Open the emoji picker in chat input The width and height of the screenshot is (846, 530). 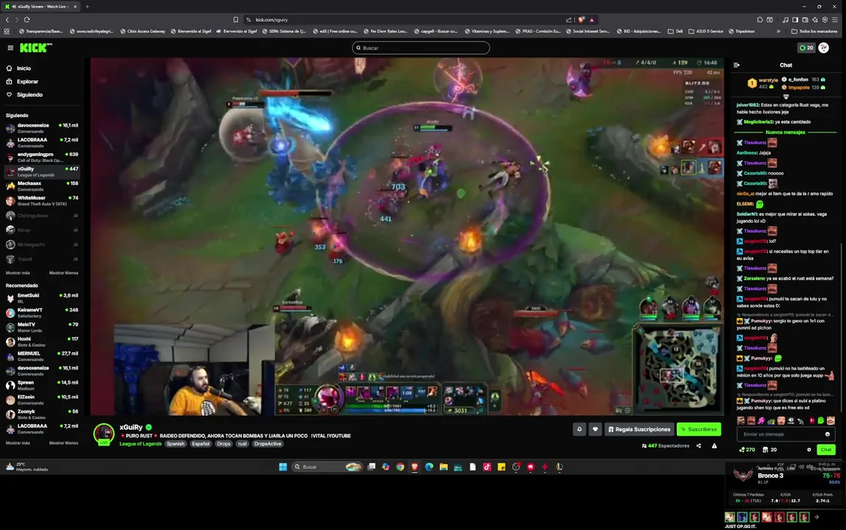coord(828,434)
